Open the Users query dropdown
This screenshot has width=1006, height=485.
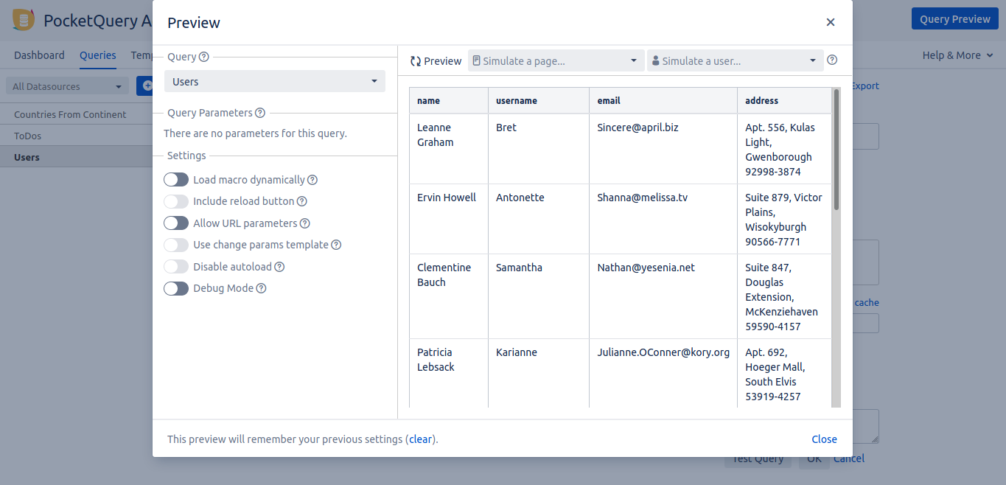(274, 82)
